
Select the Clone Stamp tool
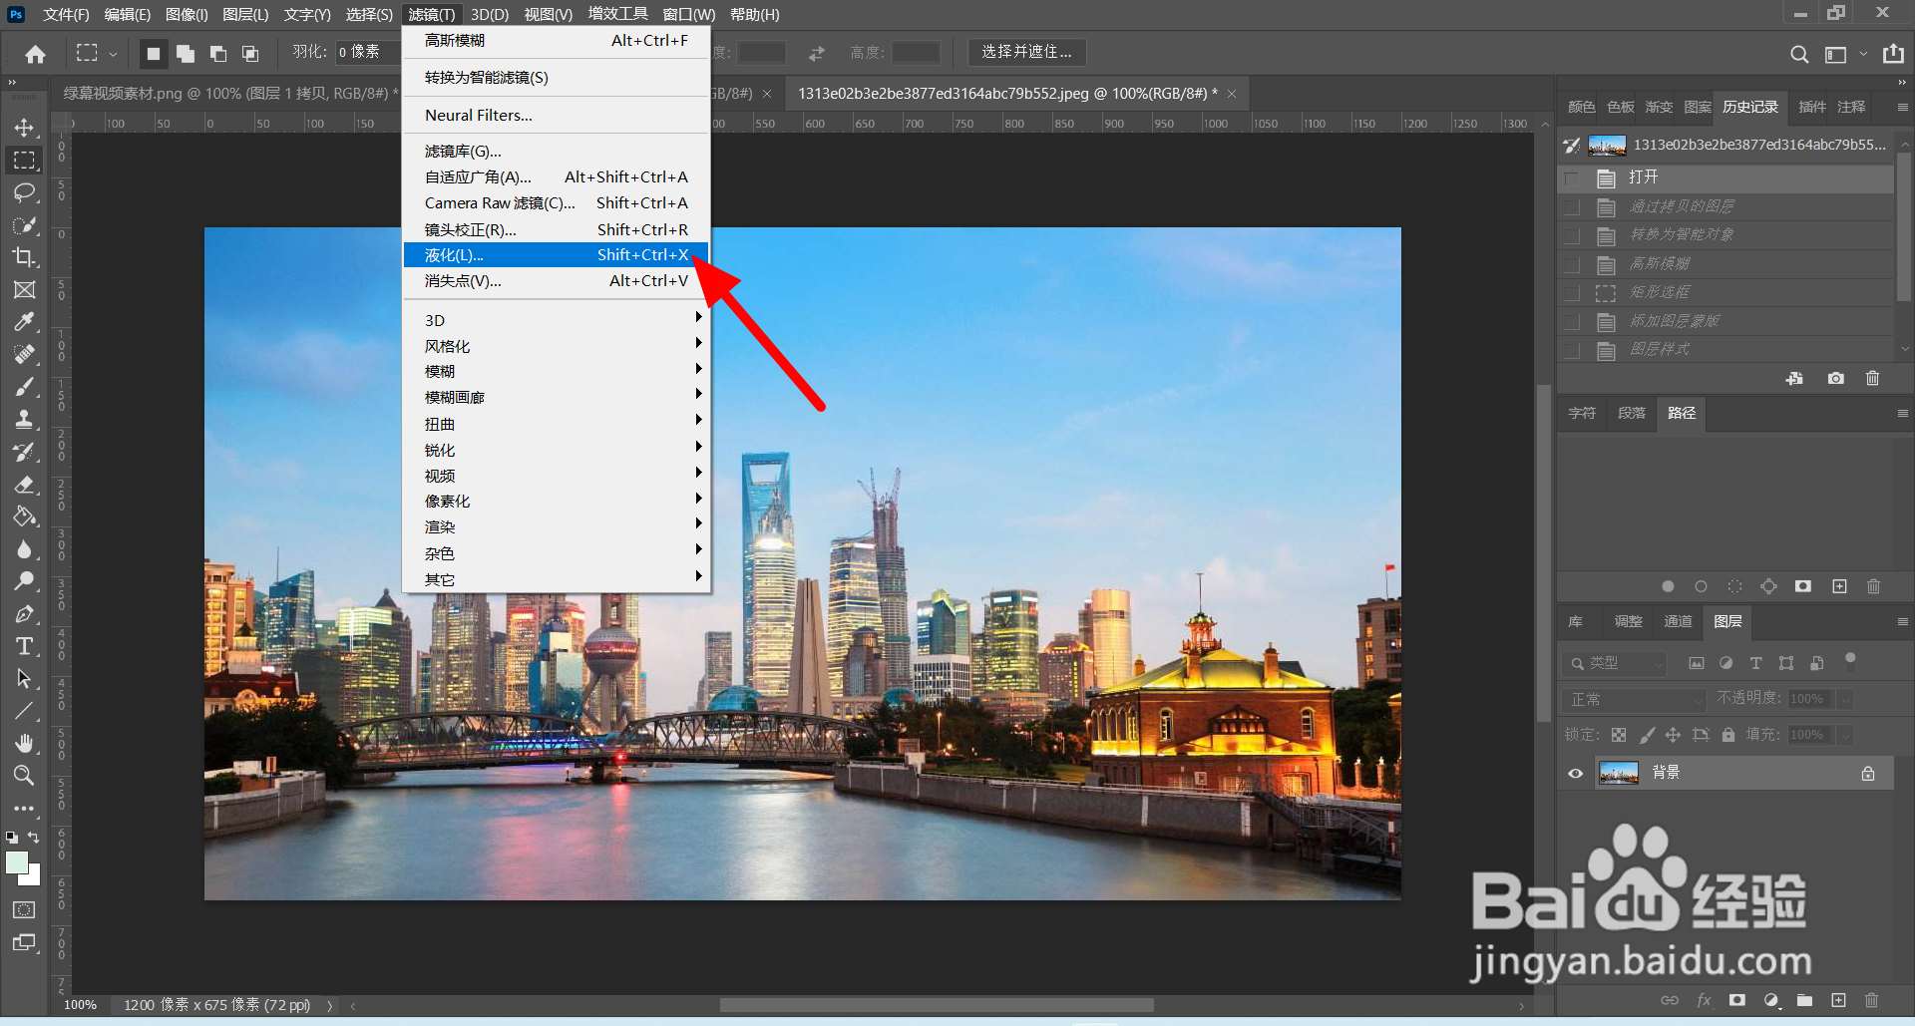point(24,419)
